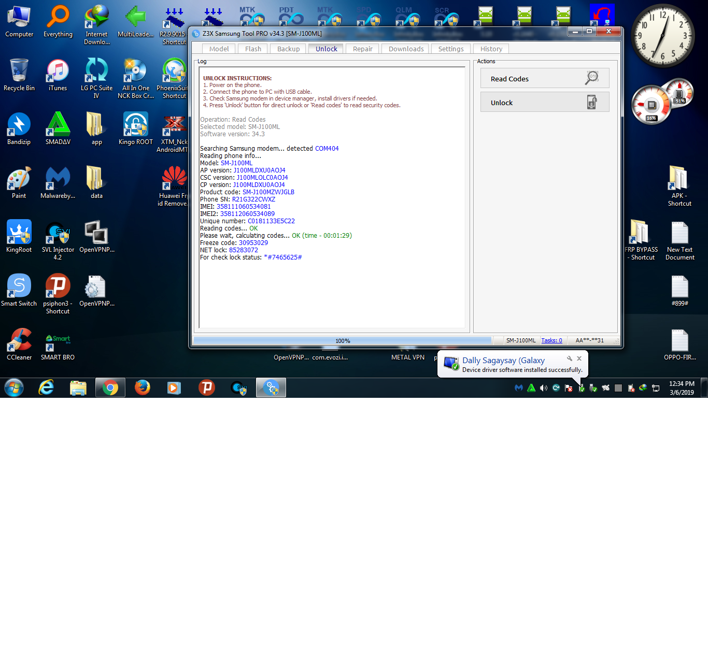The width and height of the screenshot is (708, 662).
Task: Open the APK Shortcut folder
Action: coord(679,186)
